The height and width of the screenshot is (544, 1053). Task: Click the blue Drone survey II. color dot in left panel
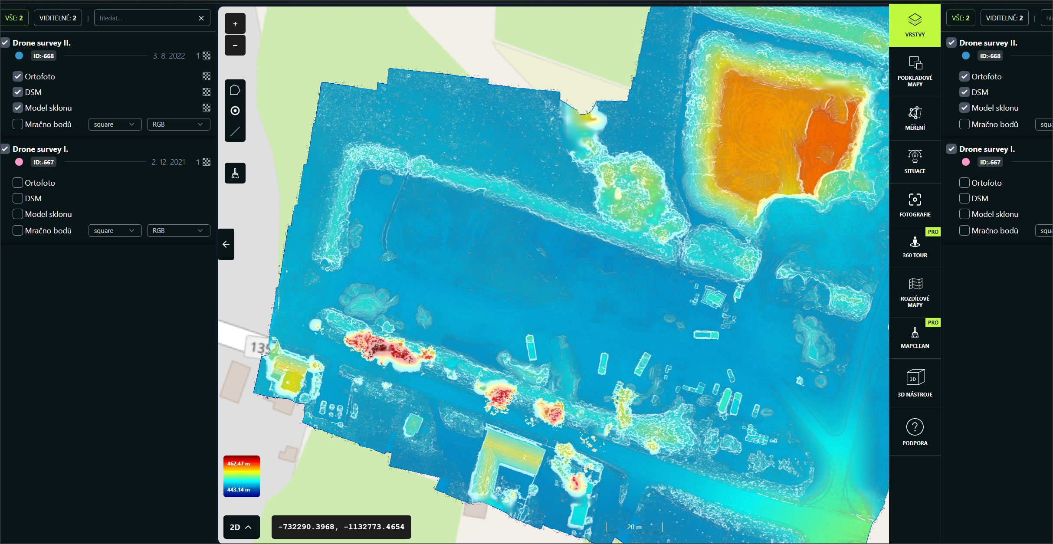coord(19,56)
